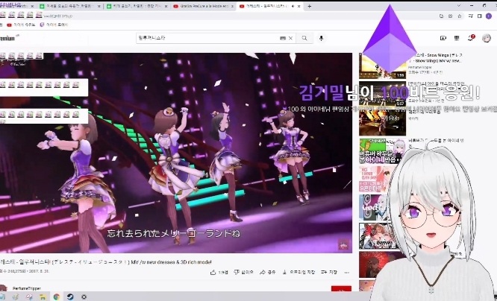Click the red subscribe button
Image resolution: width=497 pixels, height=301 pixels.
(x=340, y=289)
